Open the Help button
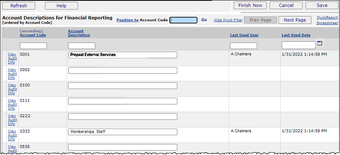The width and height of the screenshot is (340, 155). (x=61, y=6)
